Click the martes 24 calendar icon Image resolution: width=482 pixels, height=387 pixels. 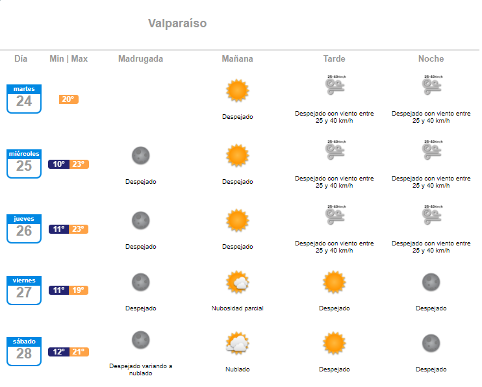pyautogui.click(x=24, y=99)
